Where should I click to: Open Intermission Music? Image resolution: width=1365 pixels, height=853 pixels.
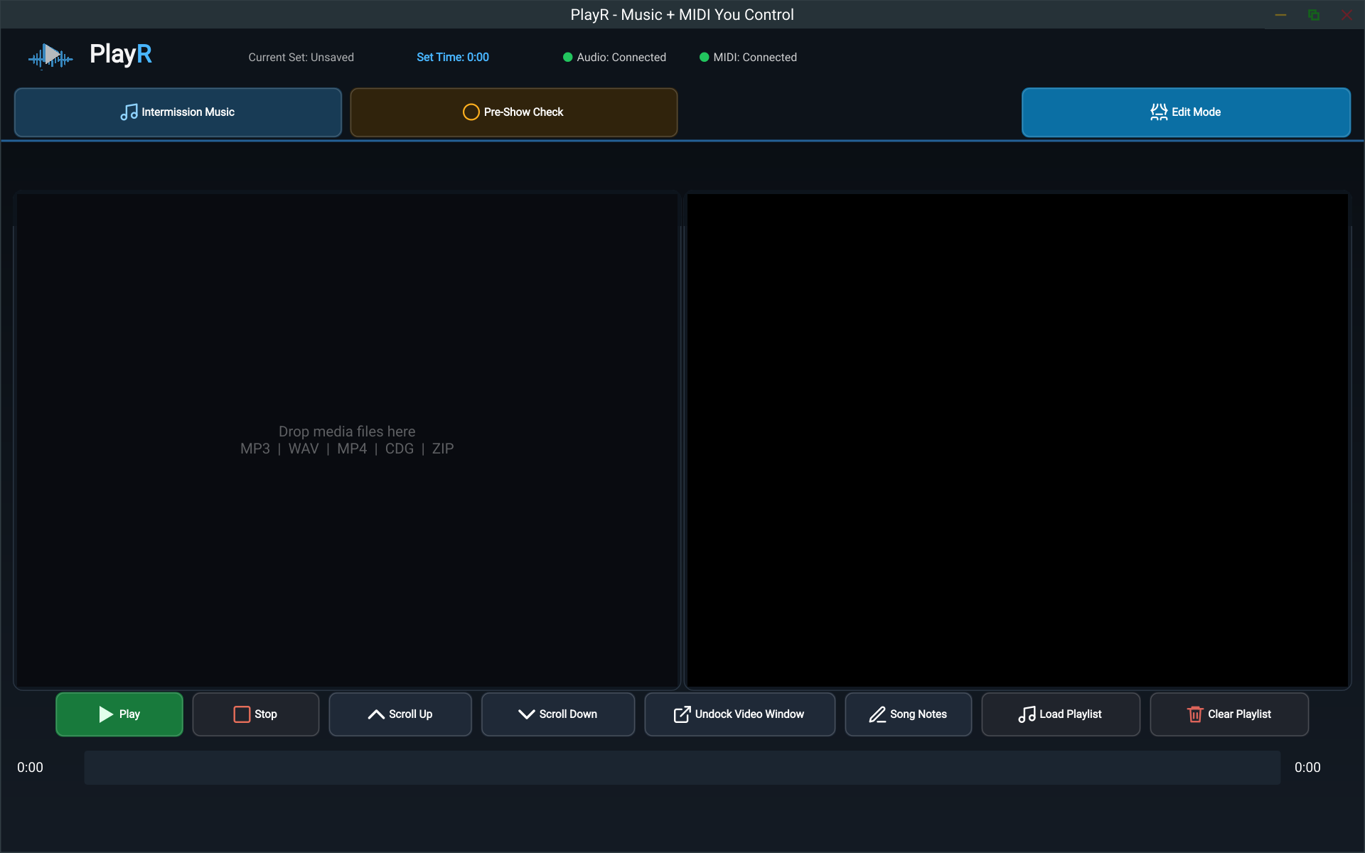tap(178, 112)
